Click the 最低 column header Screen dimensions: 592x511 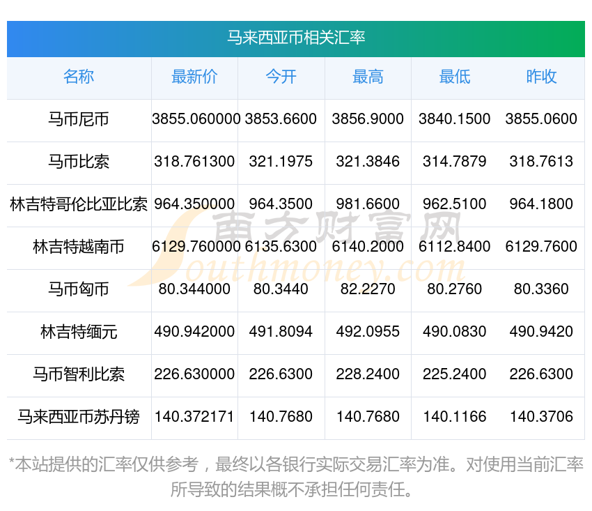pos(455,77)
